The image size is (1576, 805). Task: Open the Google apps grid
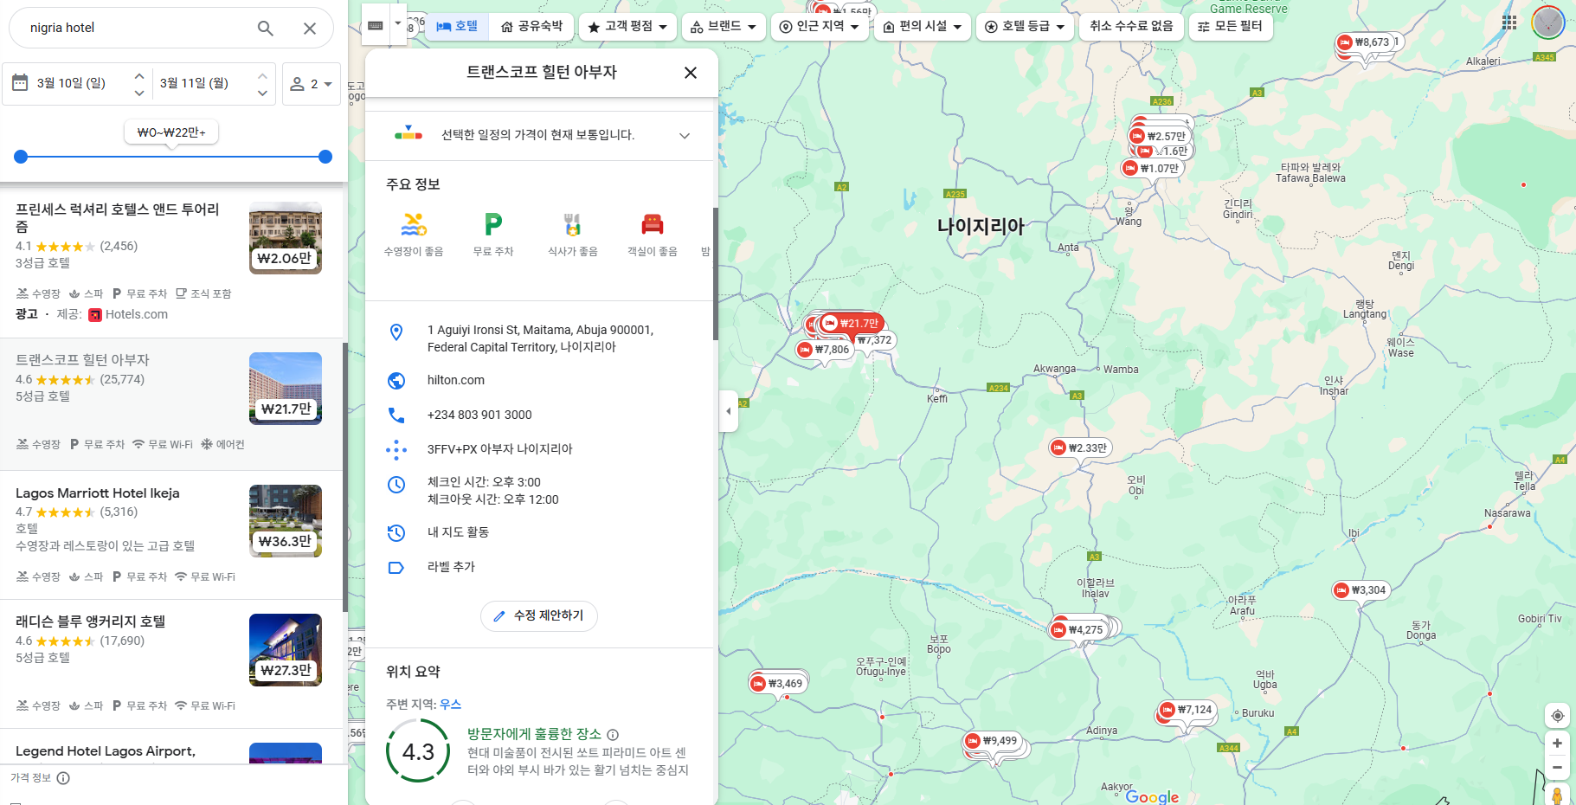pyautogui.click(x=1509, y=23)
